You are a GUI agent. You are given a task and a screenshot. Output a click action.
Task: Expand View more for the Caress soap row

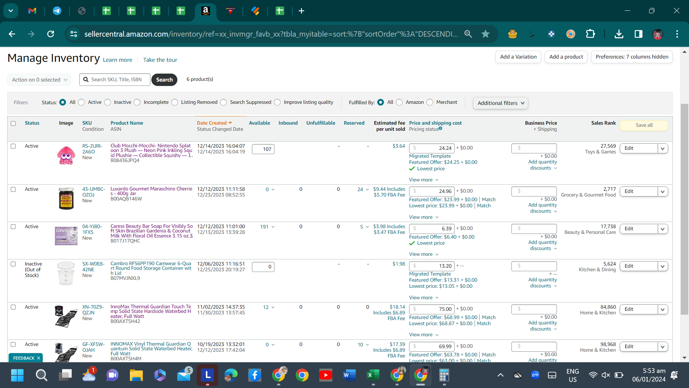(x=424, y=254)
